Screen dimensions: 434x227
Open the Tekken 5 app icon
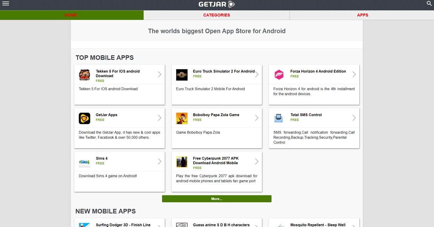pyautogui.click(x=85, y=75)
